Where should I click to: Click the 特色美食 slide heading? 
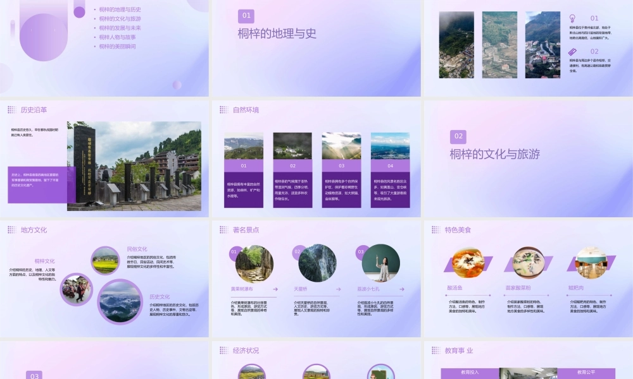point(458,230)
